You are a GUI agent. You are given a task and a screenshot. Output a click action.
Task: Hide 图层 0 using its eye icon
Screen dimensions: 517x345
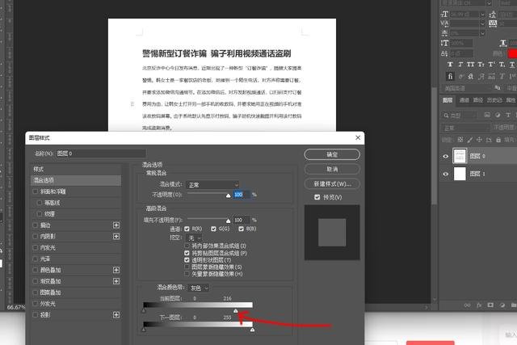[x=446, y=156]
